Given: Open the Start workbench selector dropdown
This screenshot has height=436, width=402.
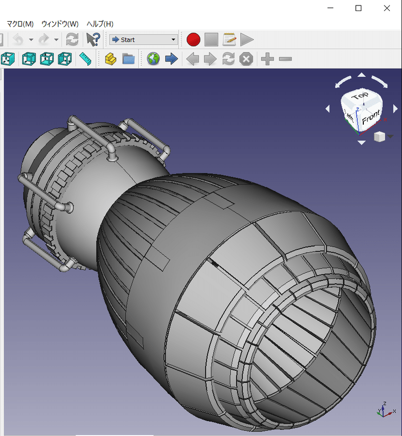Looking at the screenshot, I should coord(144,40).
